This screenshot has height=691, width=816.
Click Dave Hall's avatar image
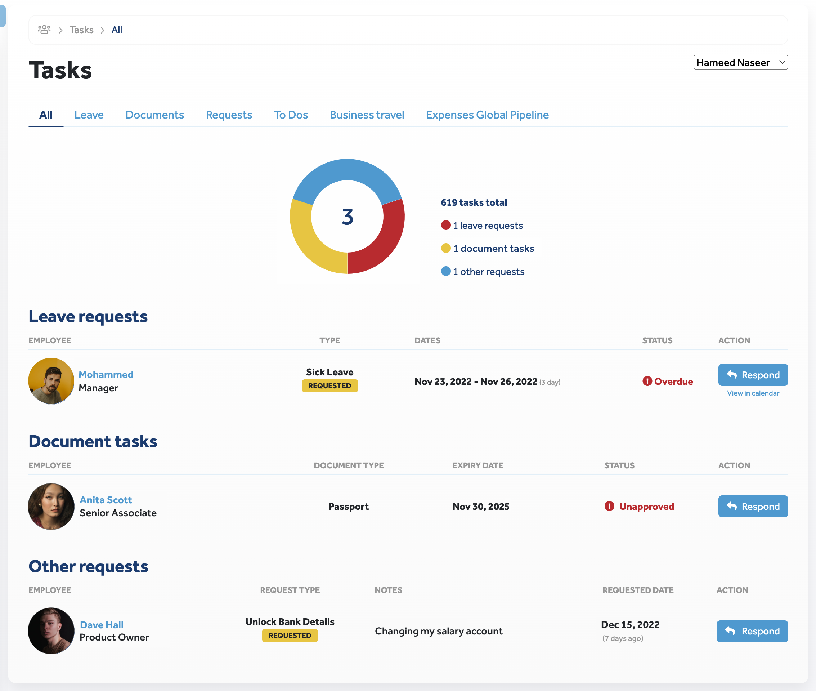point(51,631)
